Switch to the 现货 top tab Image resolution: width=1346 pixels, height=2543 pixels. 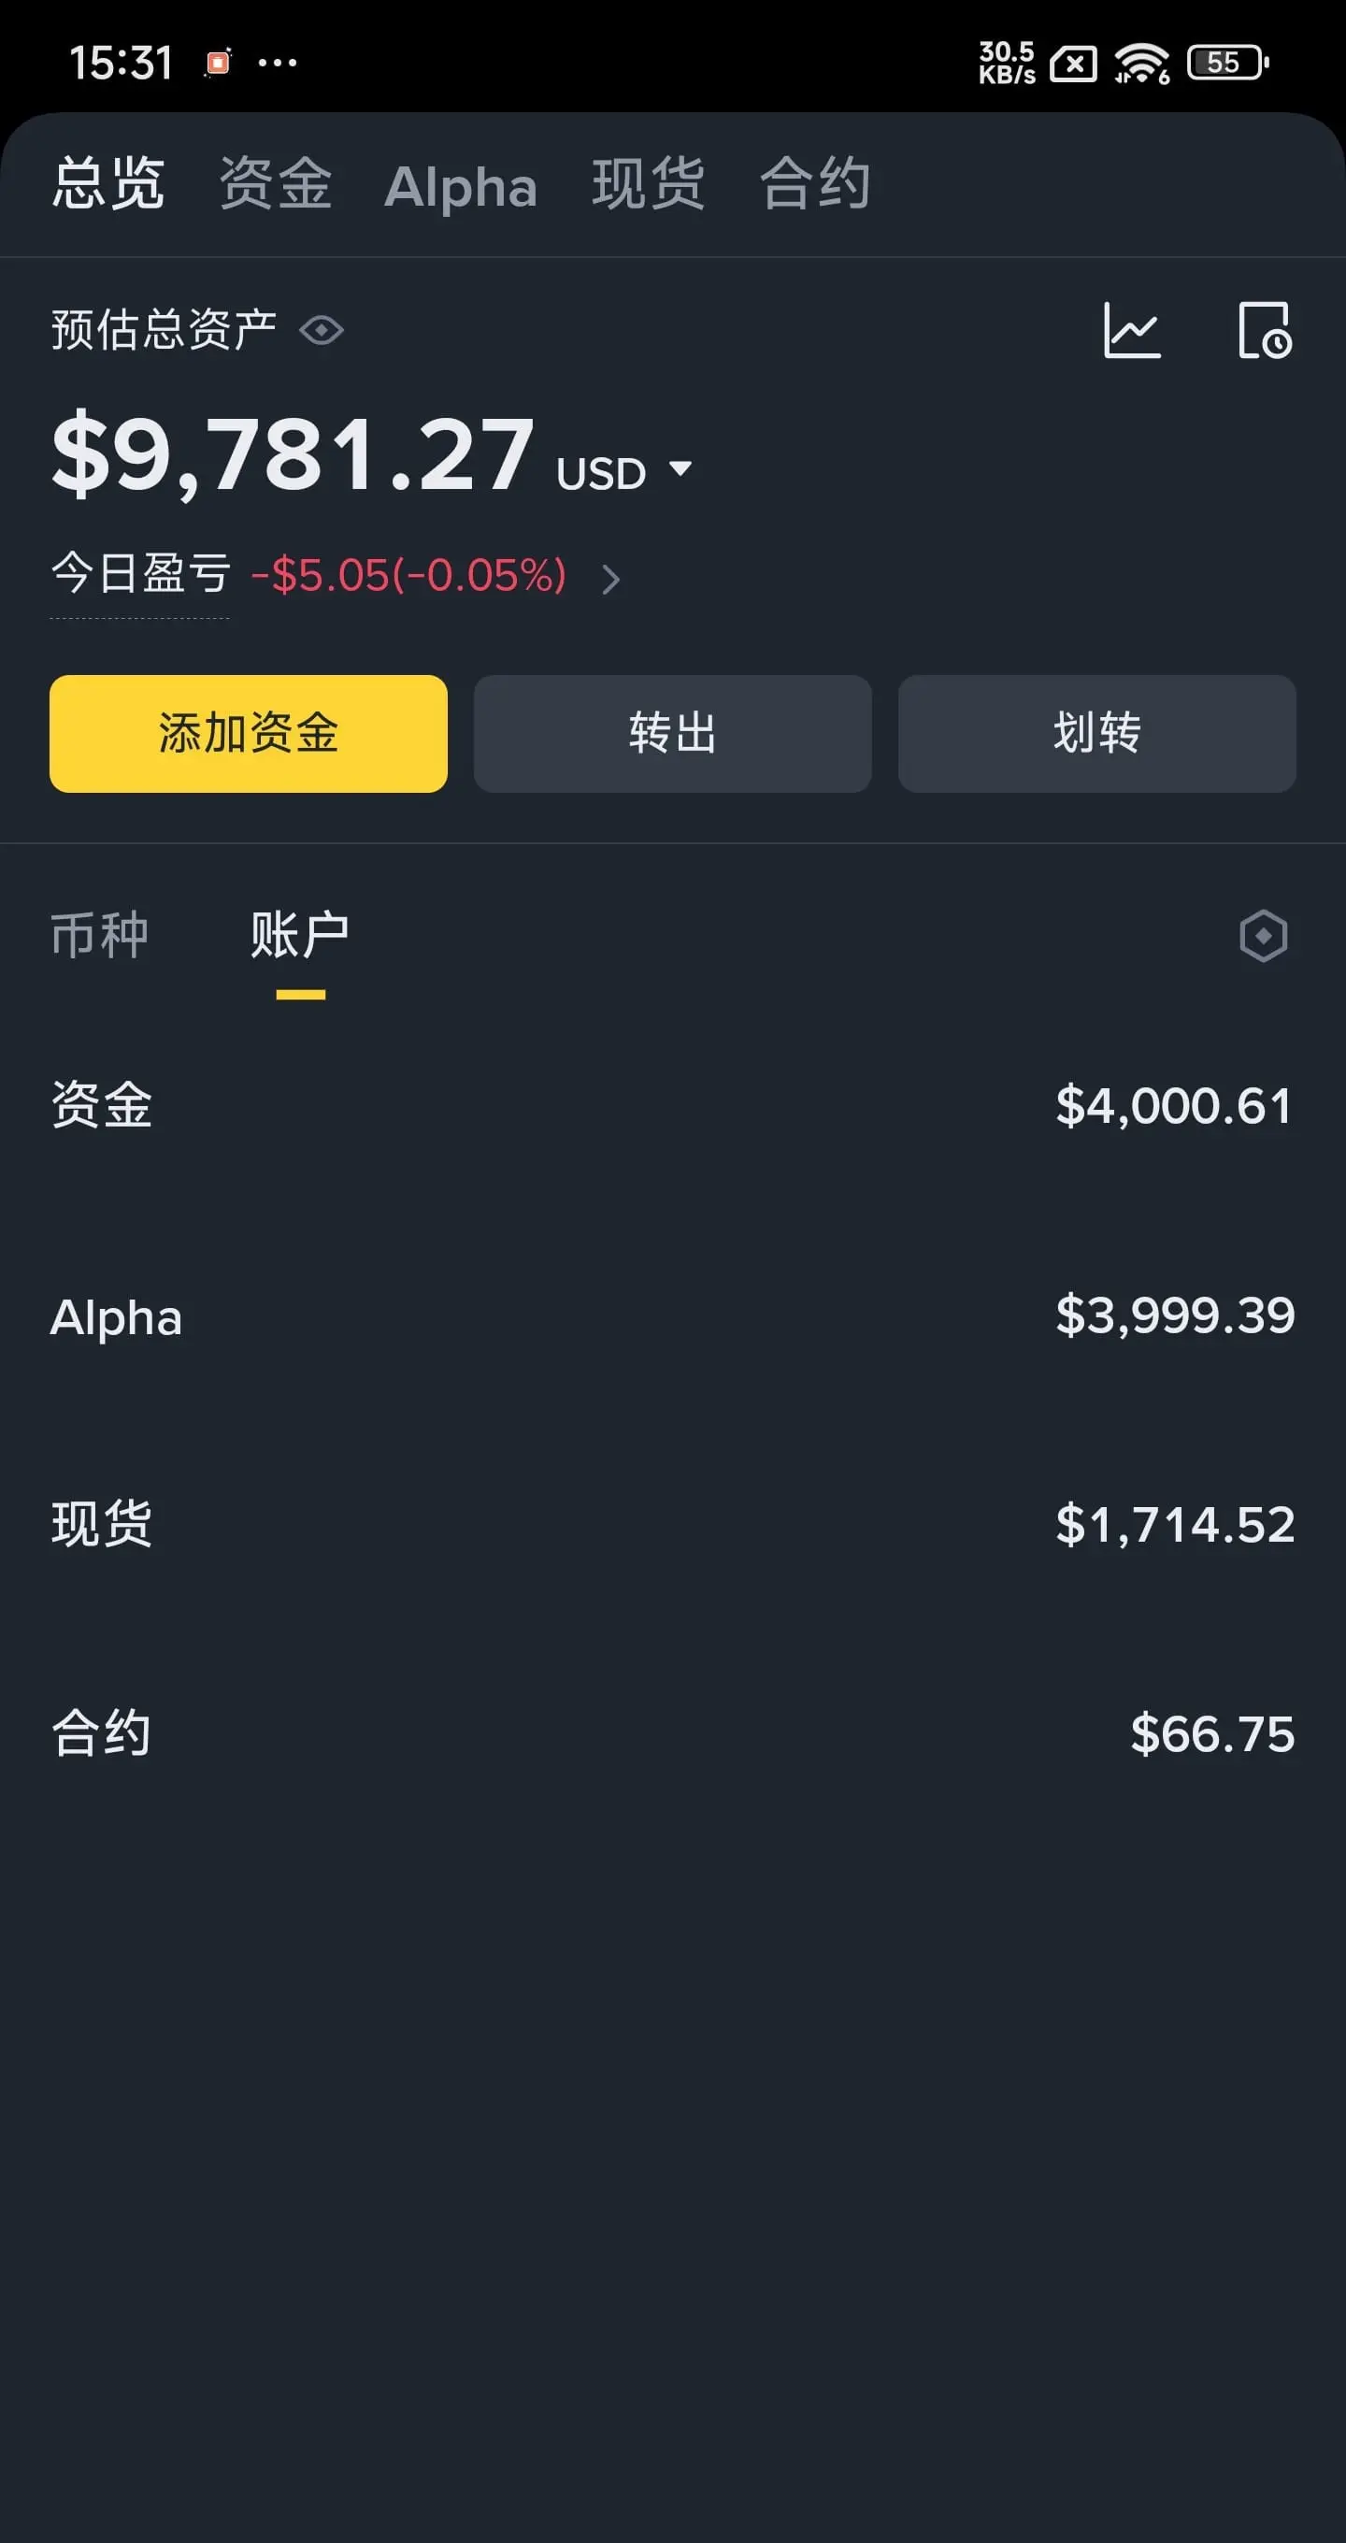click(x=648, y=183)
